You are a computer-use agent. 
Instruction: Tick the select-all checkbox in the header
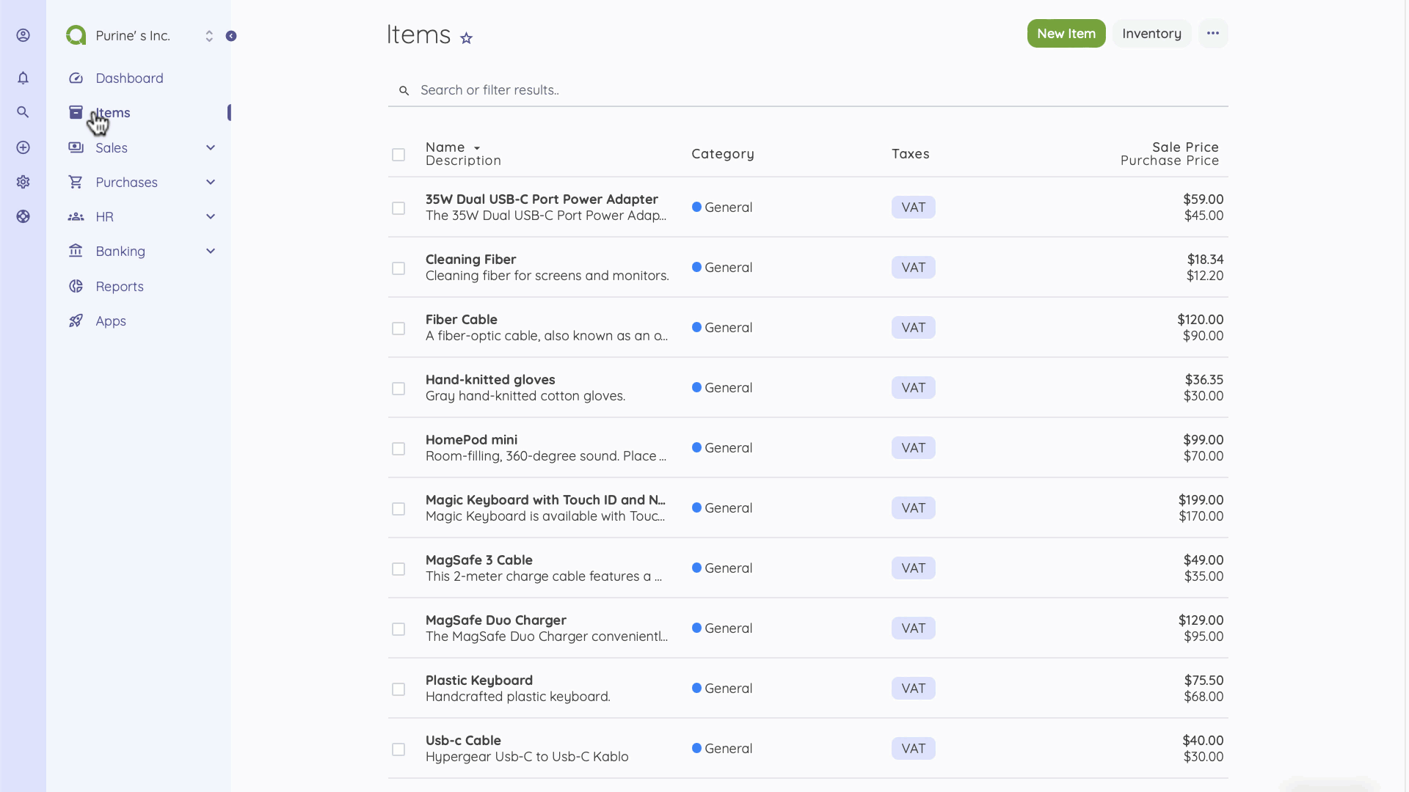click(398, 155)
